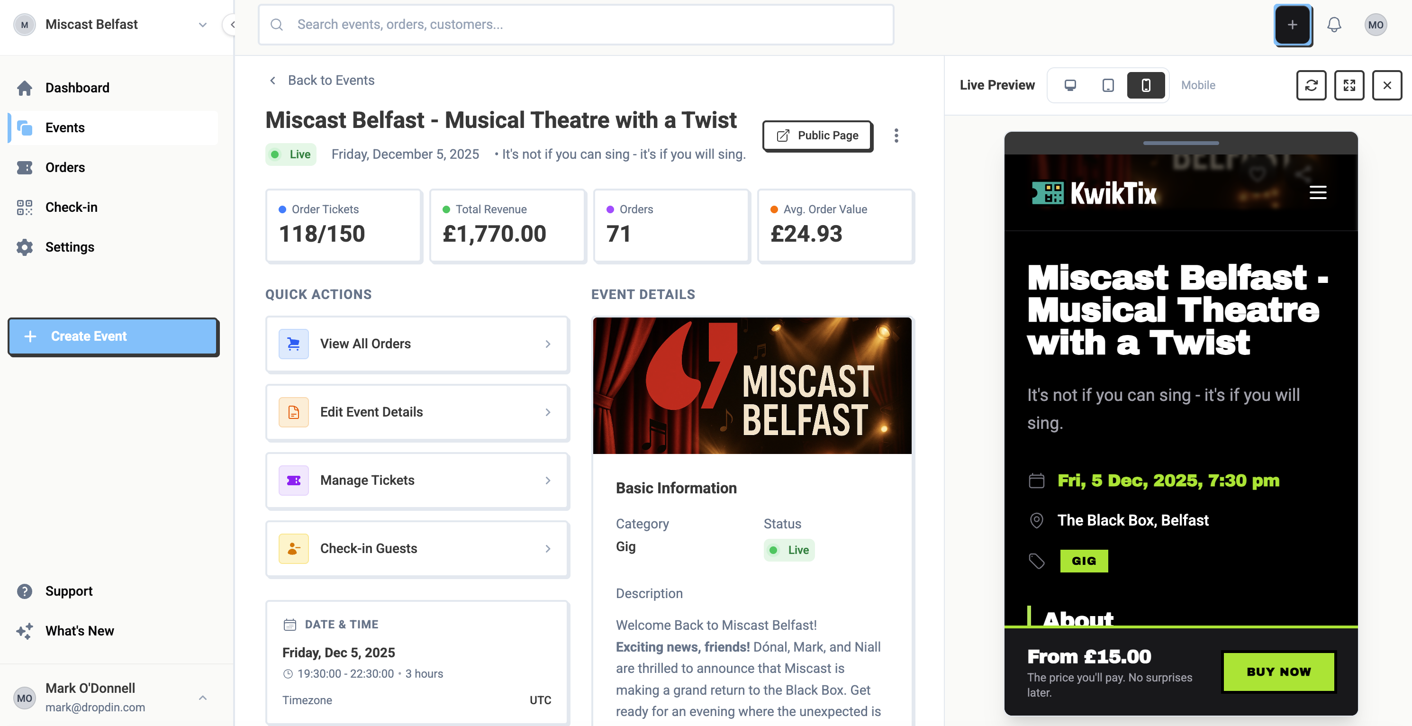The image size is (1412, 726).
Task: Click the lime green BUY NOW swatch button
Action: (1279, 672)
